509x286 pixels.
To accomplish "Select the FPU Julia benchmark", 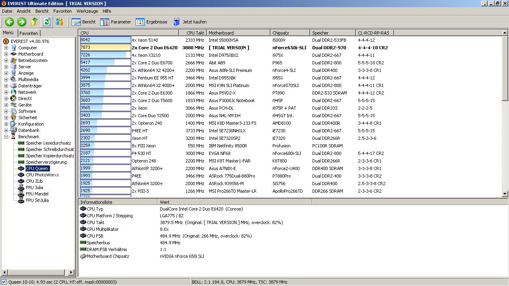I will (x=35, y=187).
